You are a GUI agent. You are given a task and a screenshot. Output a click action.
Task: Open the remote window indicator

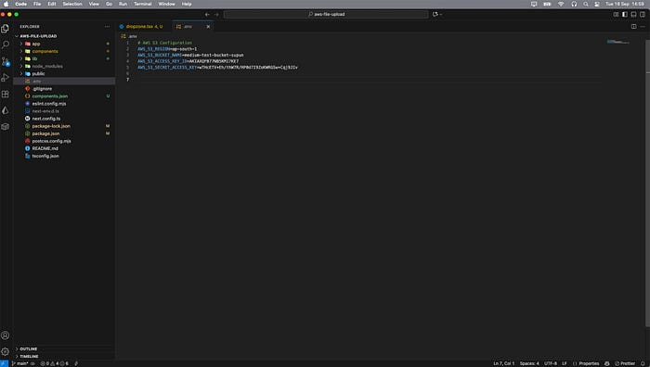[x=4, y=363]
